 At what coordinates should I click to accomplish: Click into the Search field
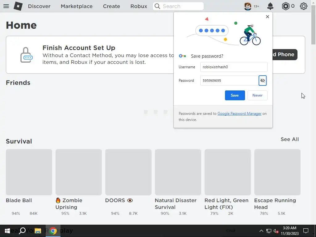pos(178,6)
